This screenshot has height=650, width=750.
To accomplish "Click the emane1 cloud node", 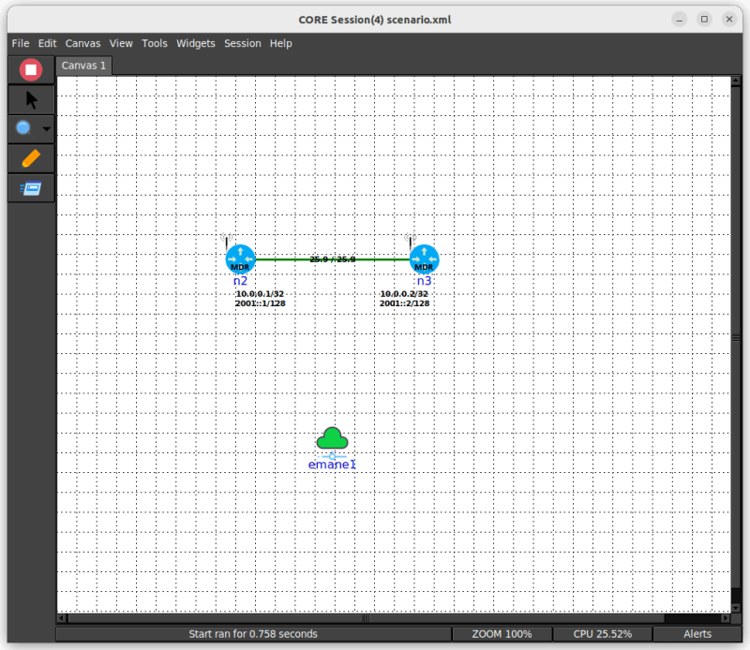I will (333, 436).
